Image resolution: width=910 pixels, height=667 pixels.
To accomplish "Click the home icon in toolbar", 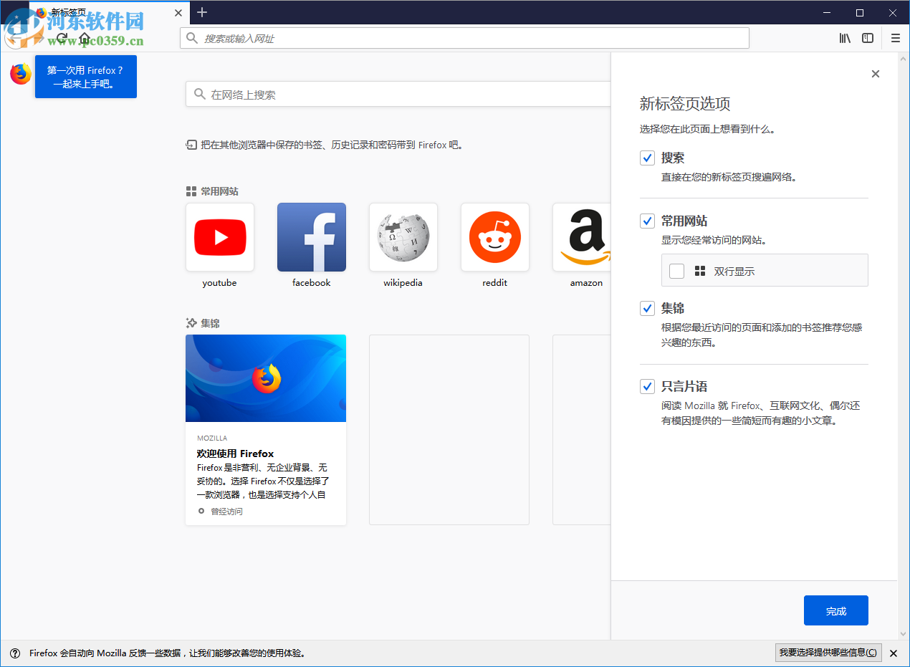I will [x=85, y=38].
